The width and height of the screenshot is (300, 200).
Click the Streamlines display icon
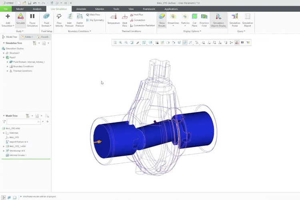coord(173,19)
